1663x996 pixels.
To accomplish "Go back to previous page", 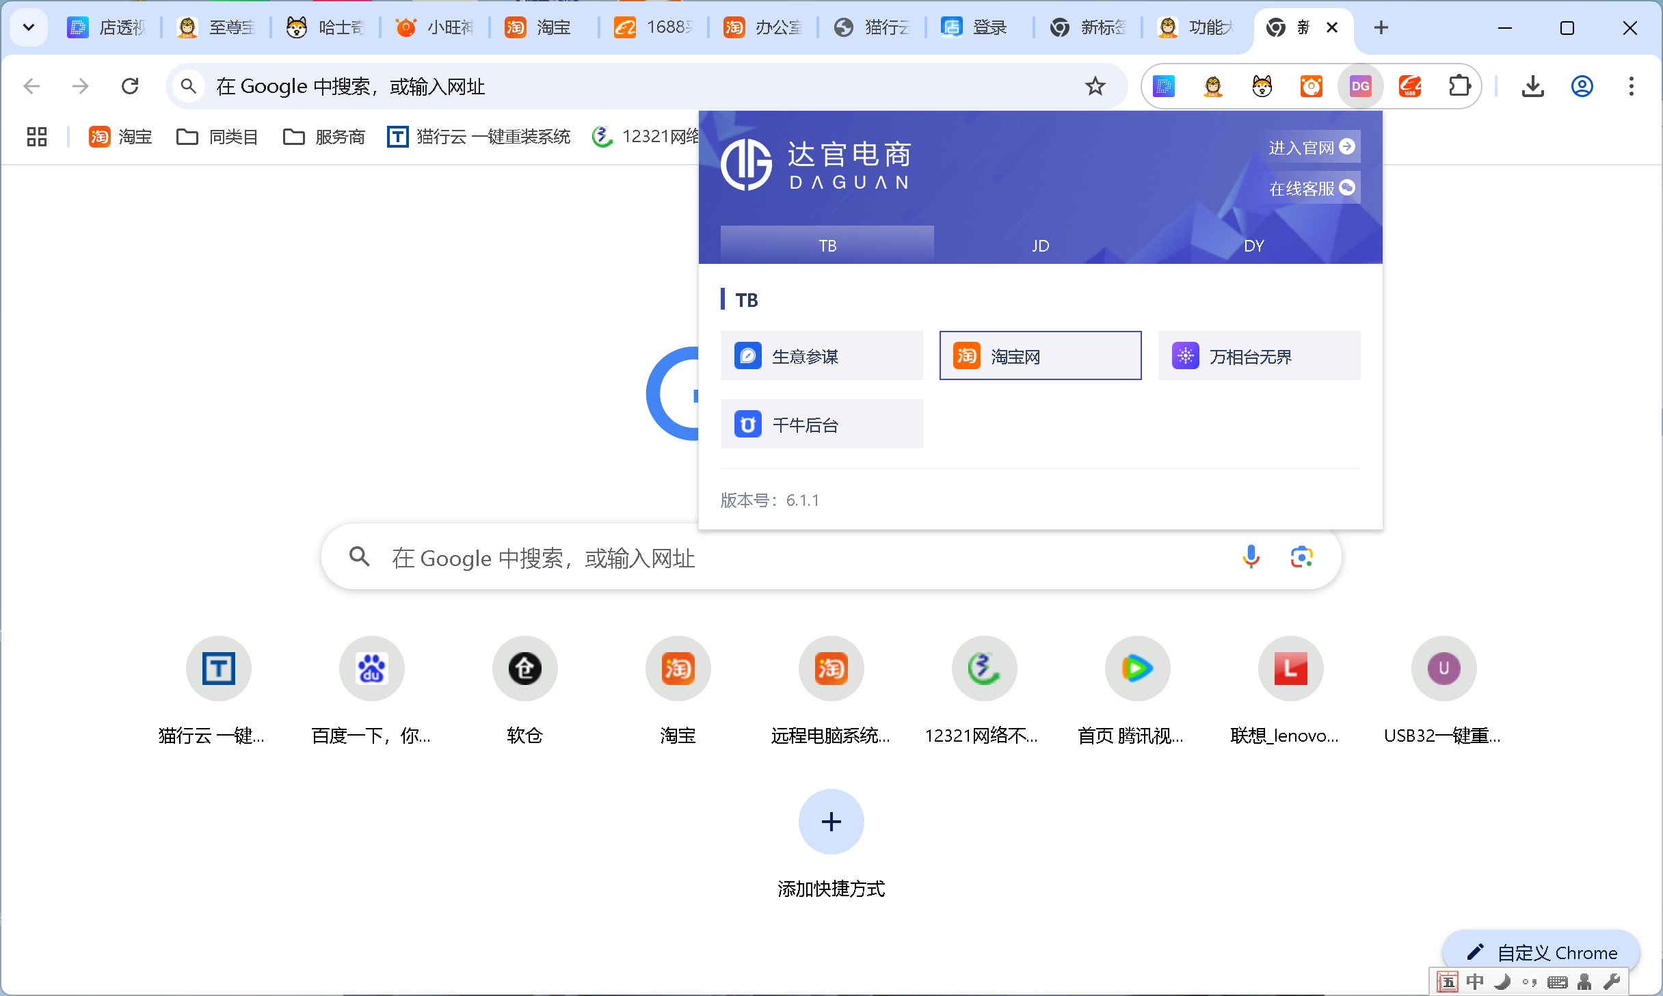I will pos(31,86).
